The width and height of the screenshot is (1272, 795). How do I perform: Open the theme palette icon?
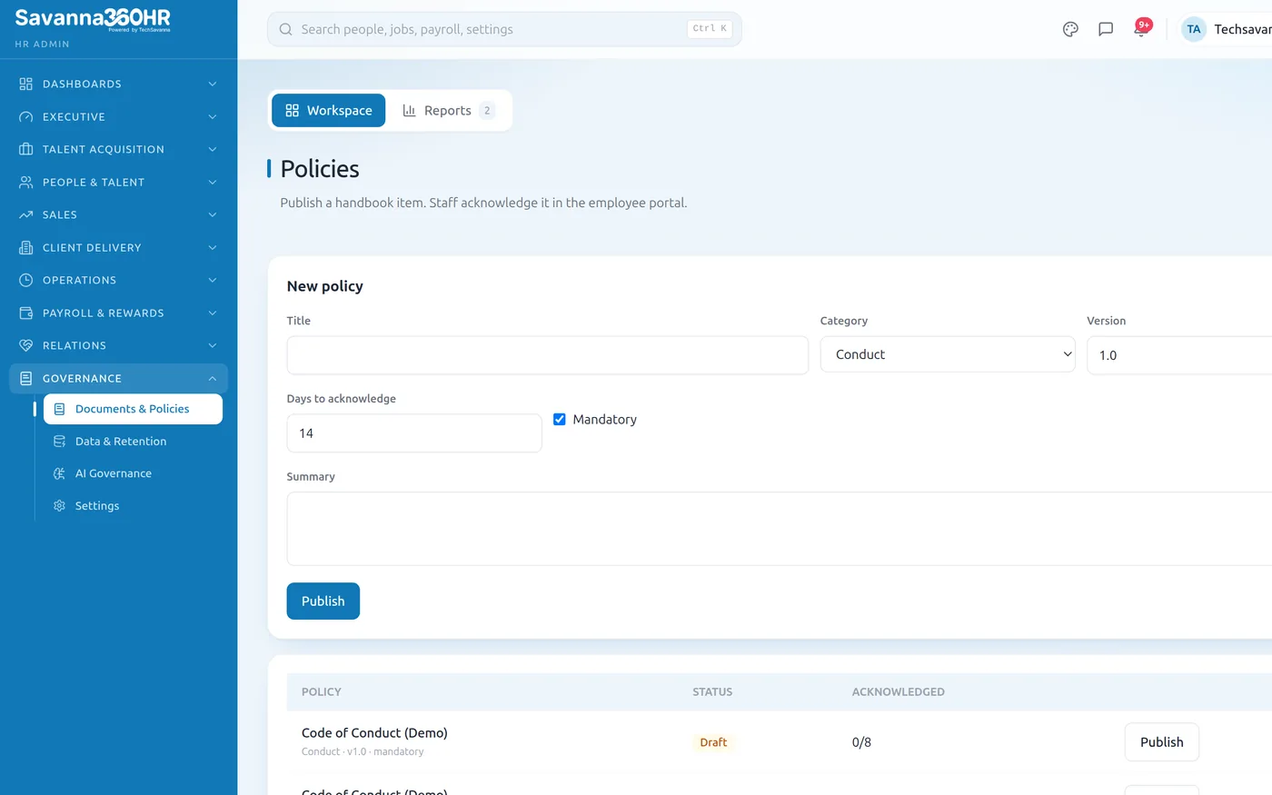pos(1070,29)
